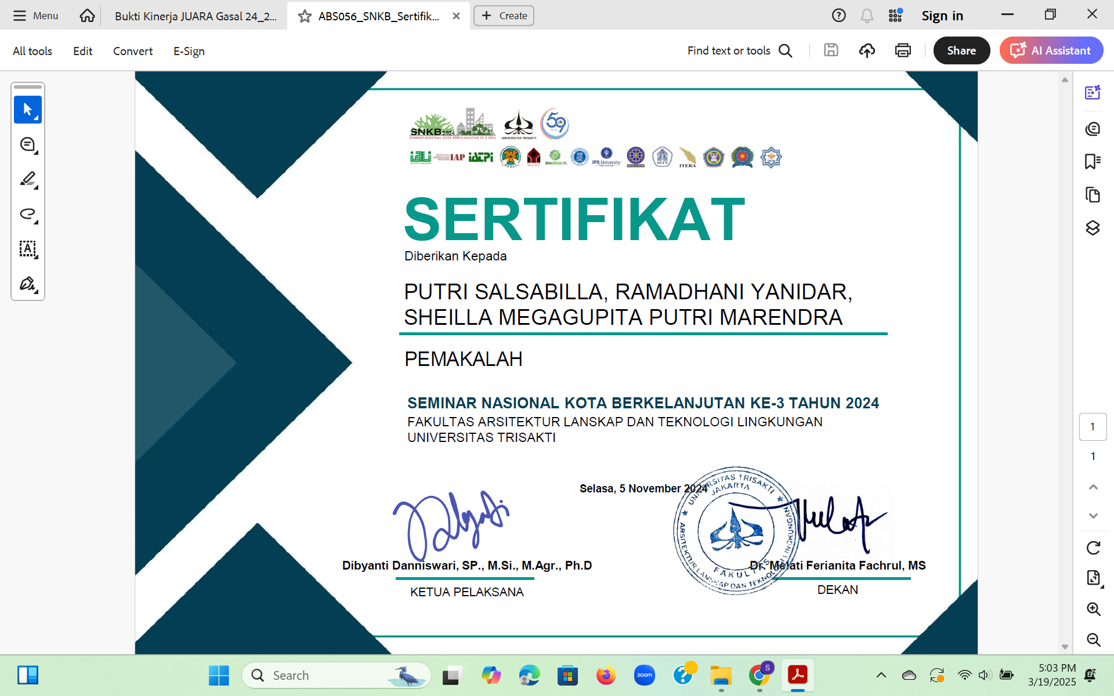This screenshot has width=1114, height=696.
Task: Open the Layers panel icon
Action: [x=1093, y=228]
